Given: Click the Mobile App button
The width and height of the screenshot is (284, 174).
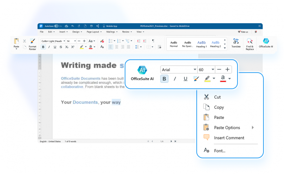Looking at the screenshot, I should pos(110,26).
